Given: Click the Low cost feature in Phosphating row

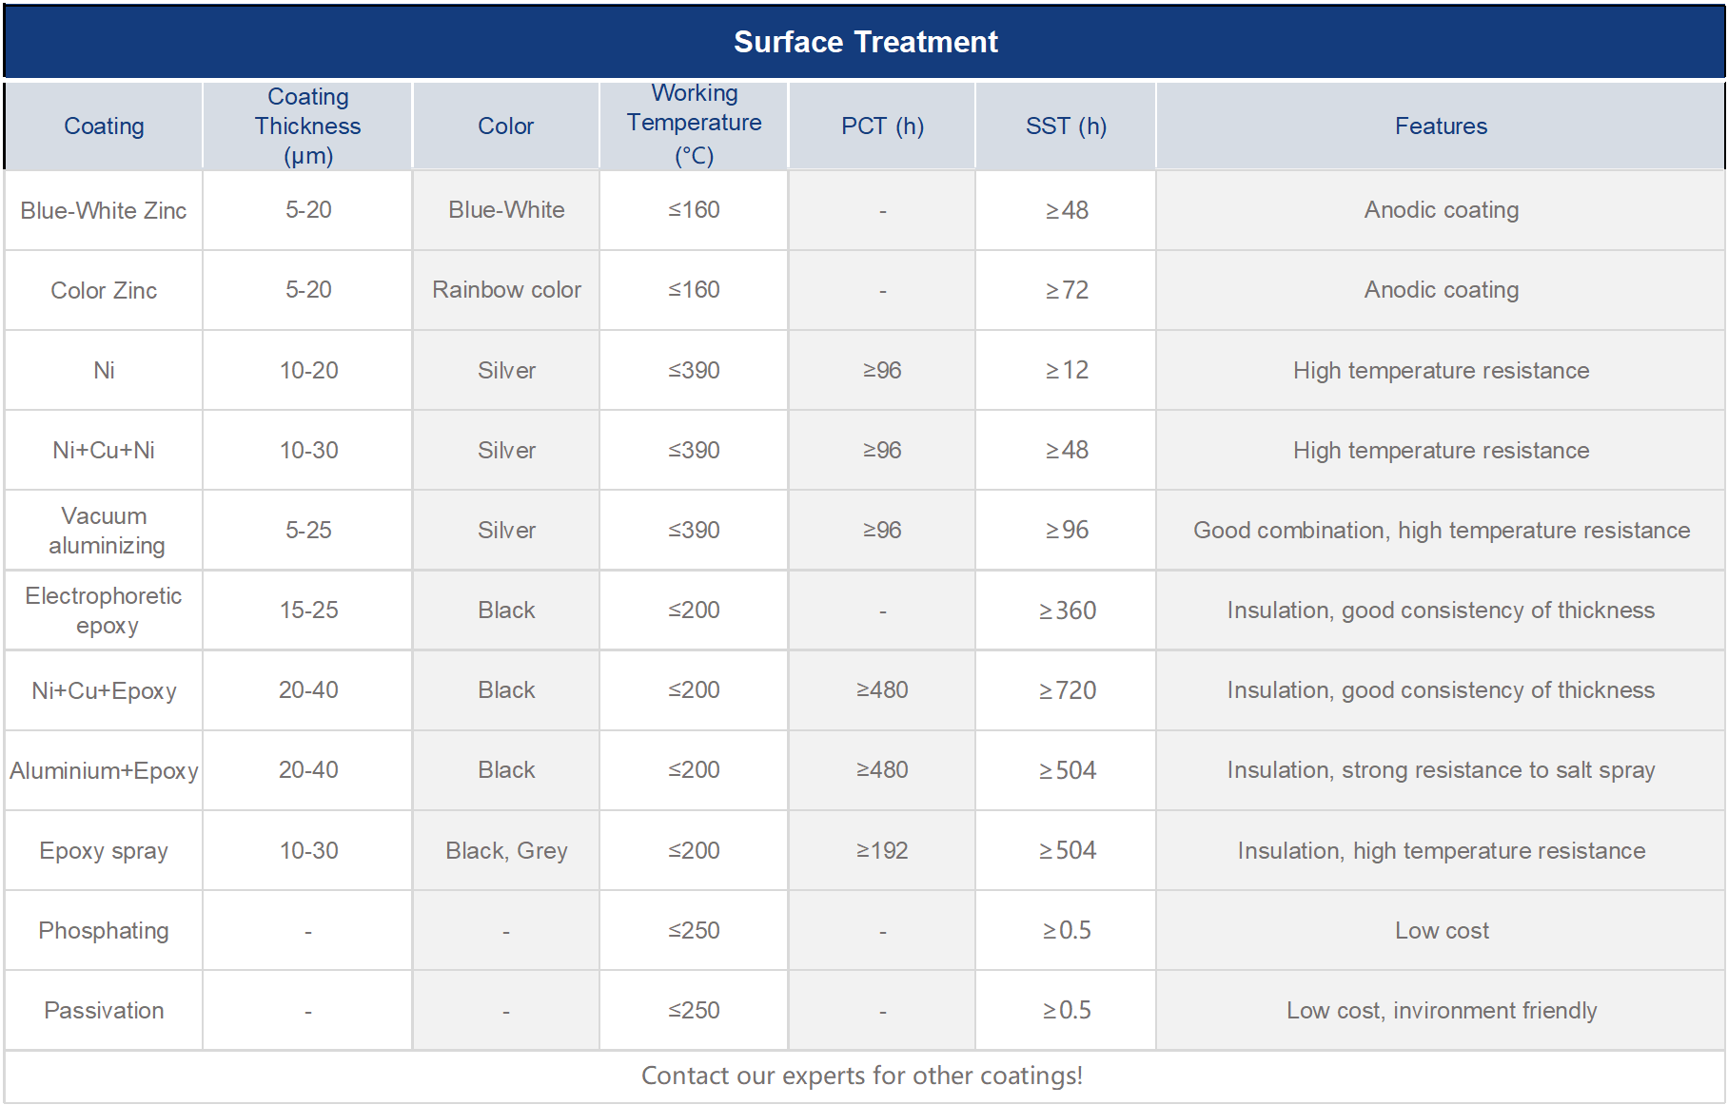Looking at the screenshot, I should pyautogui.click(x=1442, y=930).
